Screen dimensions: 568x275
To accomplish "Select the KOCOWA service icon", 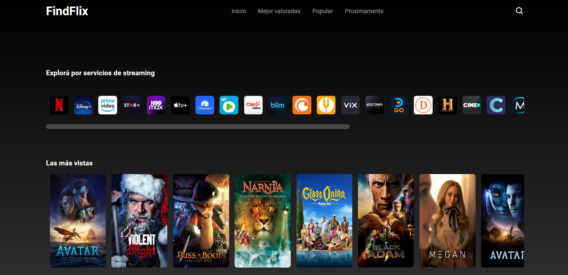I will (375, 105).
